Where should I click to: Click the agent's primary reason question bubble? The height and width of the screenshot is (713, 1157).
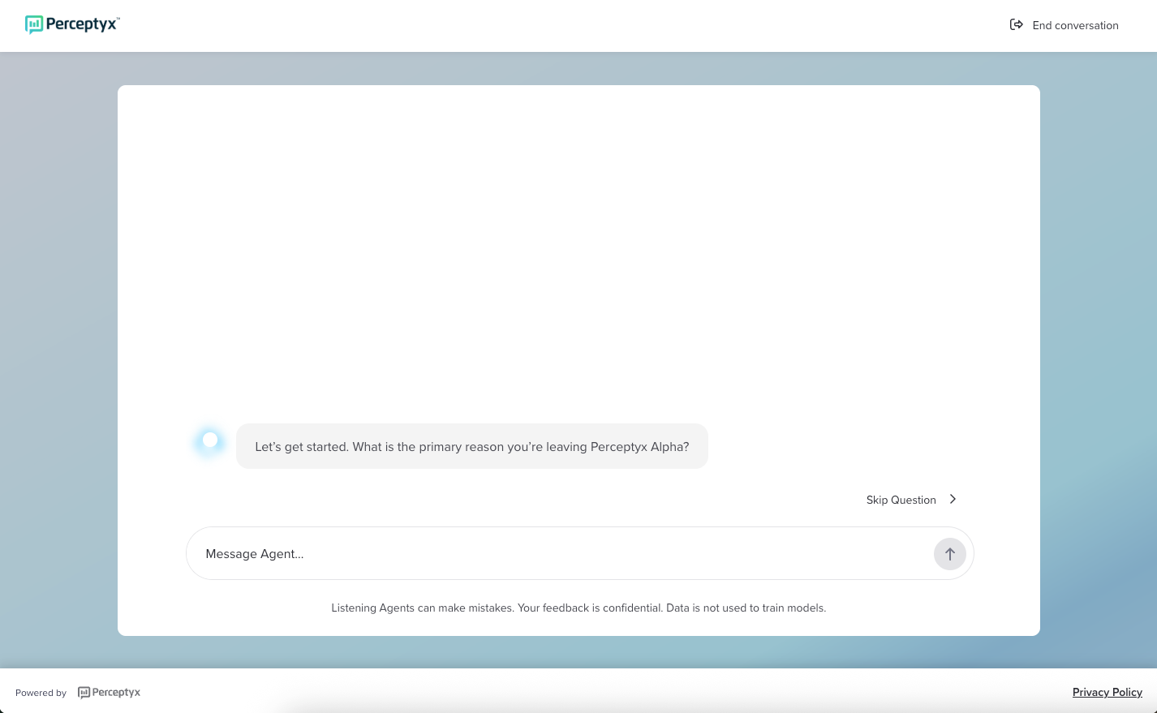(472, 446)
